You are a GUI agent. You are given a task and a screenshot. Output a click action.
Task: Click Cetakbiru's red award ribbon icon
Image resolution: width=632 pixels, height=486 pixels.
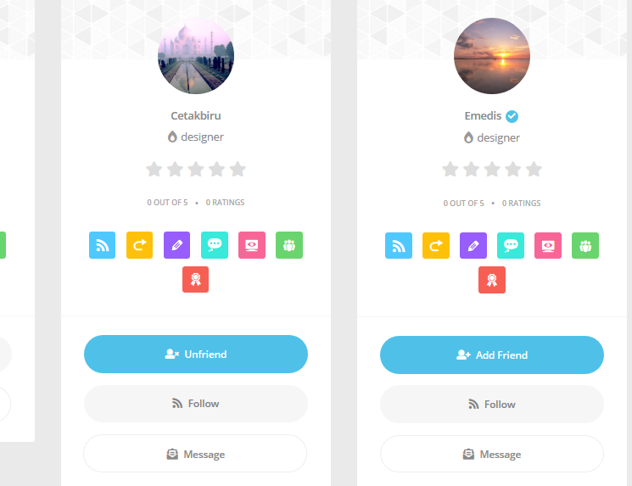click(x=195, y=279)
